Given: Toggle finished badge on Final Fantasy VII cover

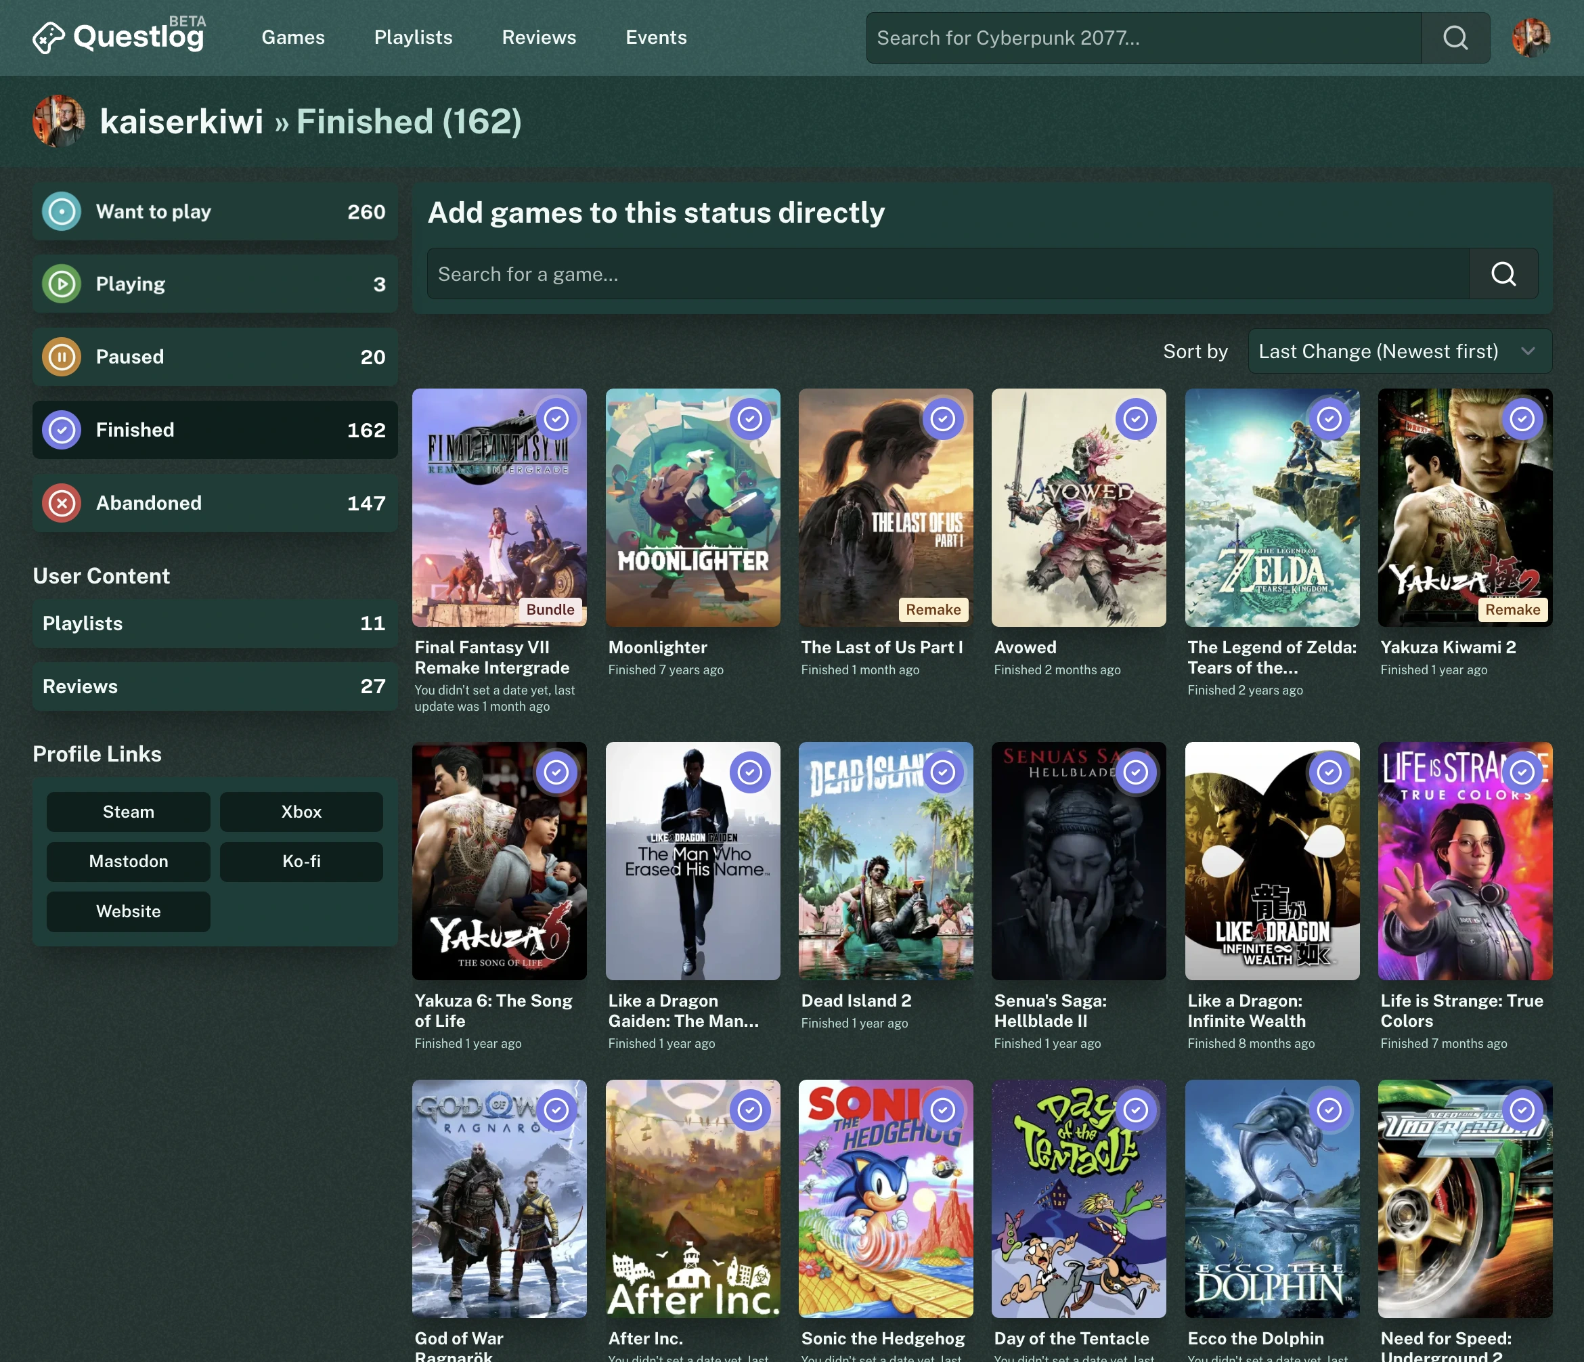Looking at the screenshot, I should pos(556,419).
